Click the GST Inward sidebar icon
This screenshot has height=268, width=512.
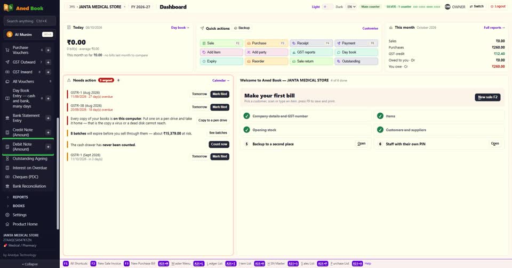pos(7,72)
